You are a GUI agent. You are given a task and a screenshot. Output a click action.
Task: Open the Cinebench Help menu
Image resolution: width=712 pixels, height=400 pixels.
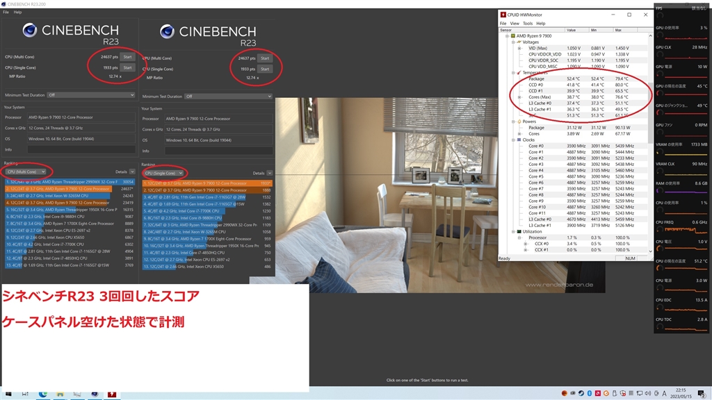point(17,12)
